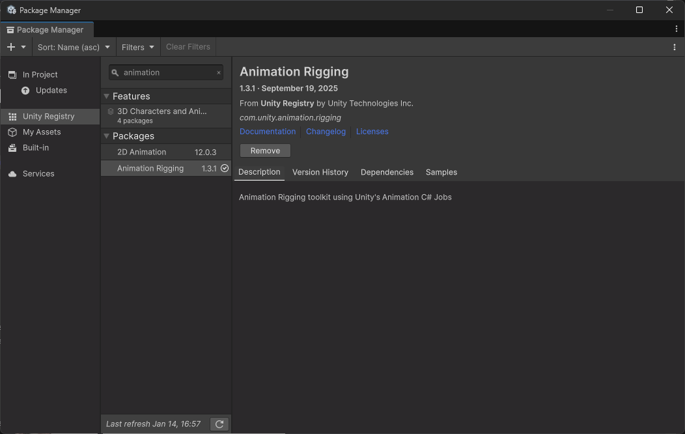Select the Animation Rigging package row
The height and width of the screenshot is (434, 685).
166,168
